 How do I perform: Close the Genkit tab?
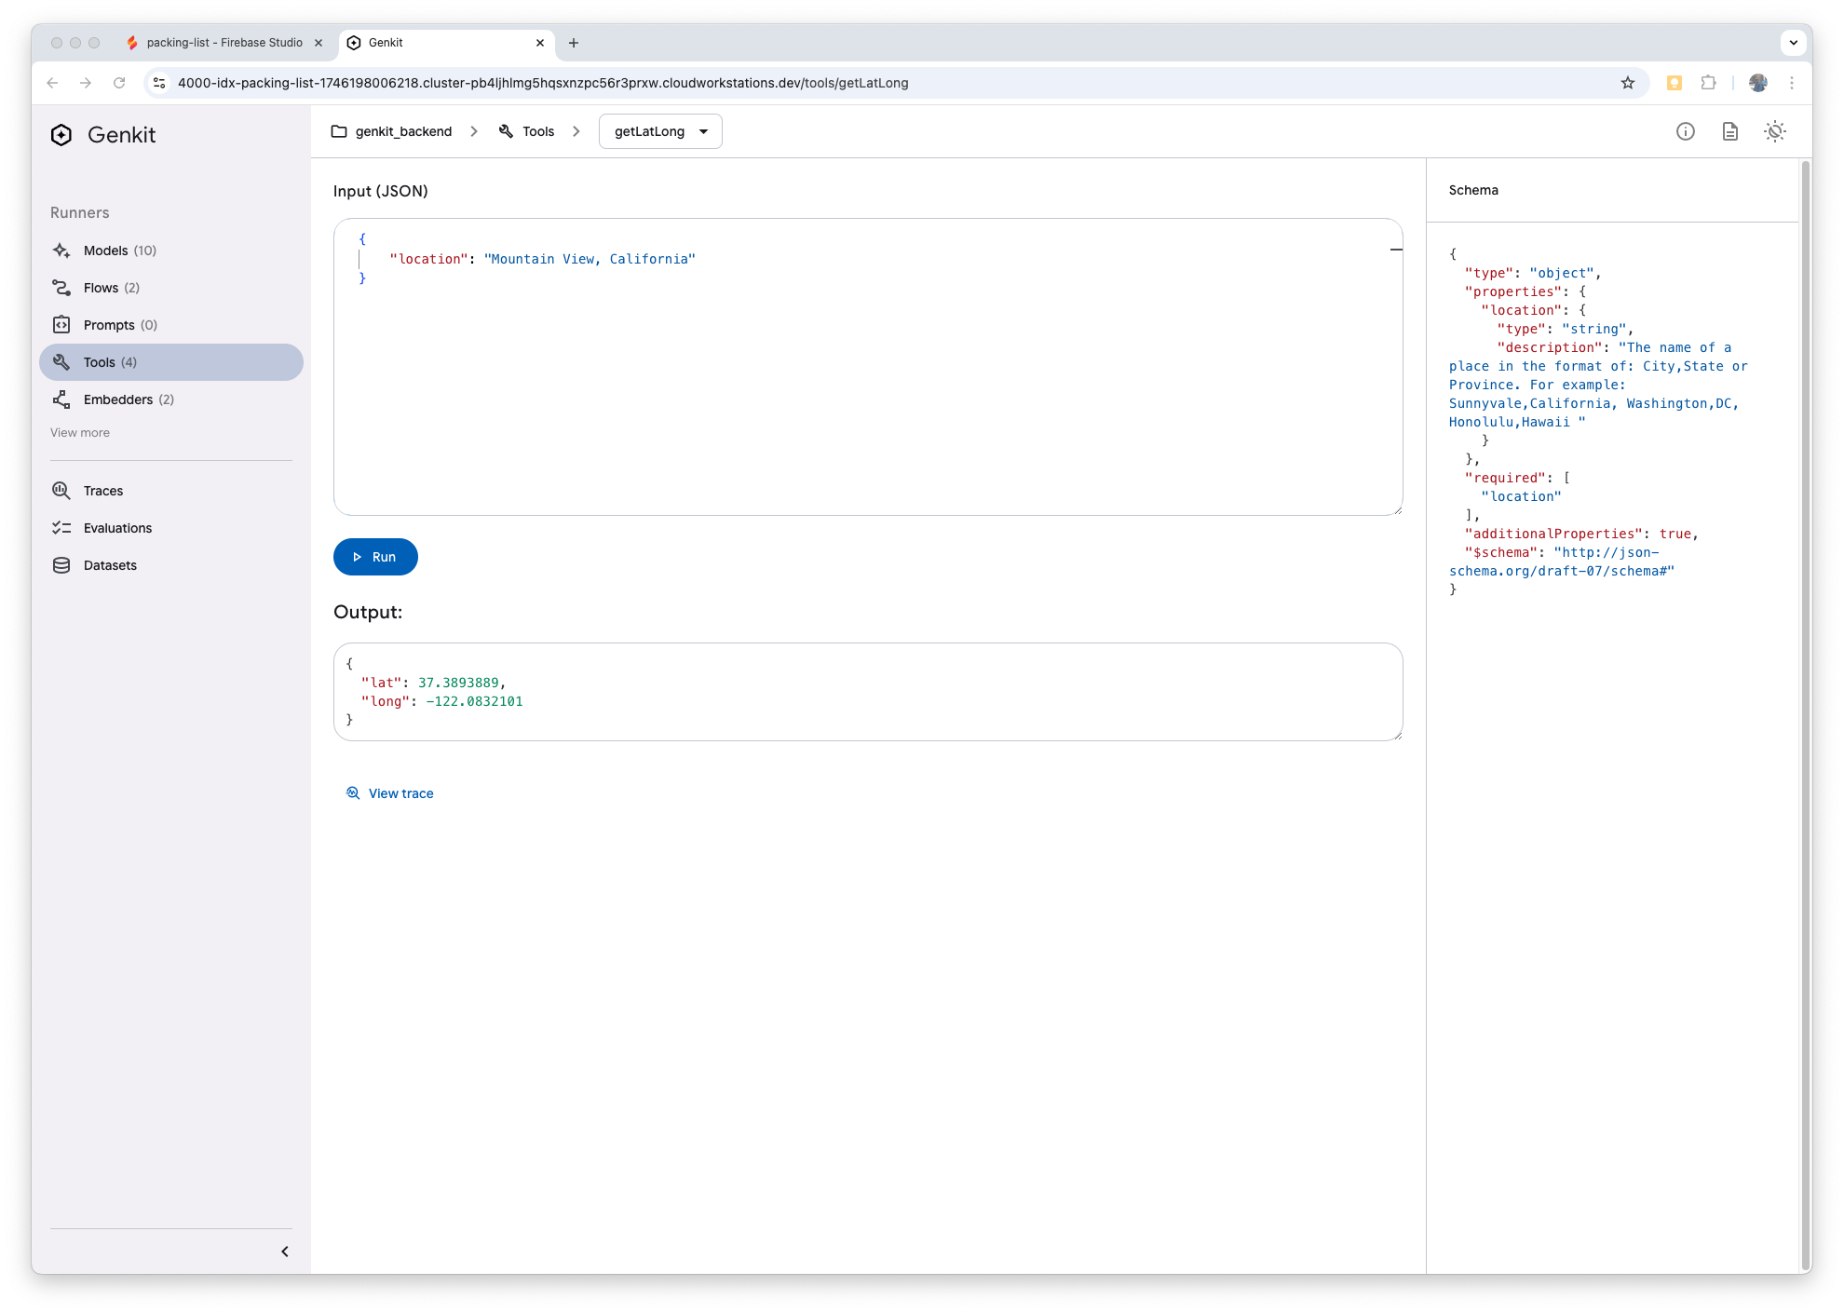540,43
